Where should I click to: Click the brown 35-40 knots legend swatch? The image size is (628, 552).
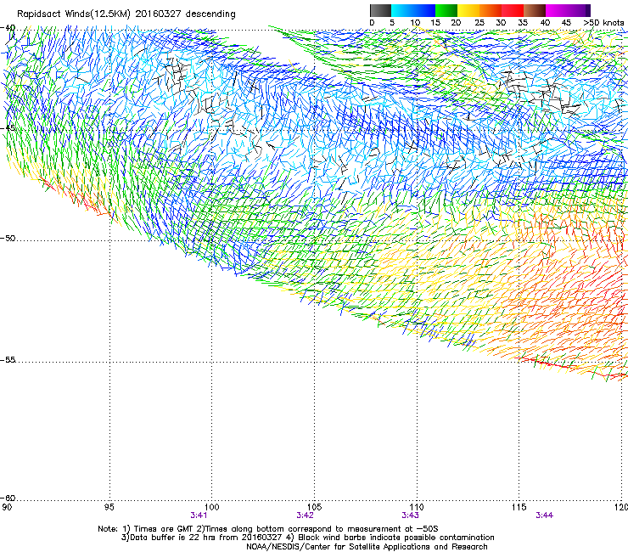(x=535, y=10)
